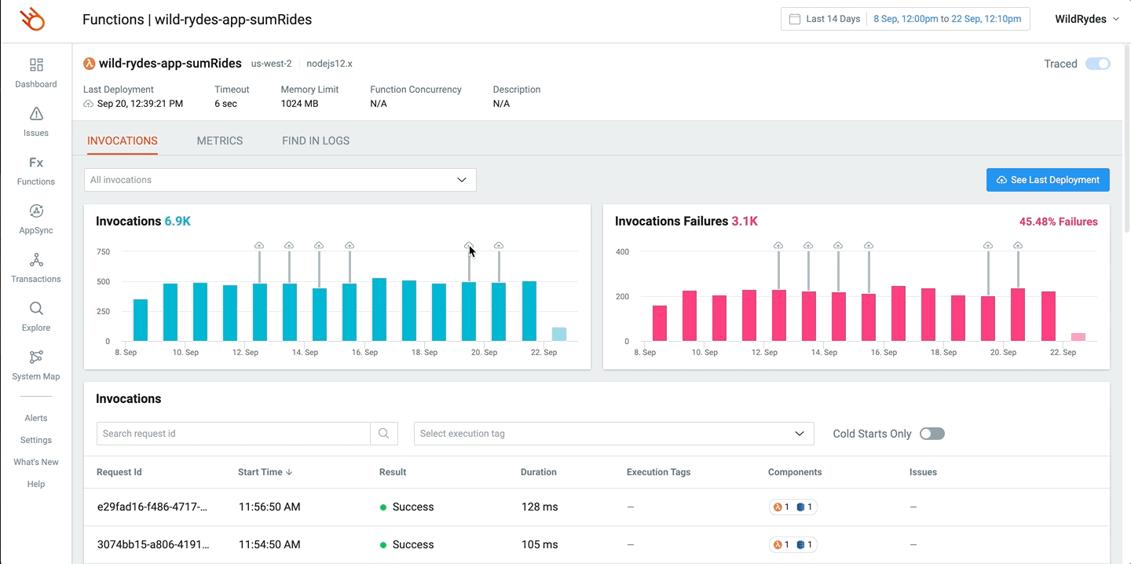
Task: Click the deployment marker above the 12 Sep failures bar
Action: pyautogui.click(x=778, y=246)
